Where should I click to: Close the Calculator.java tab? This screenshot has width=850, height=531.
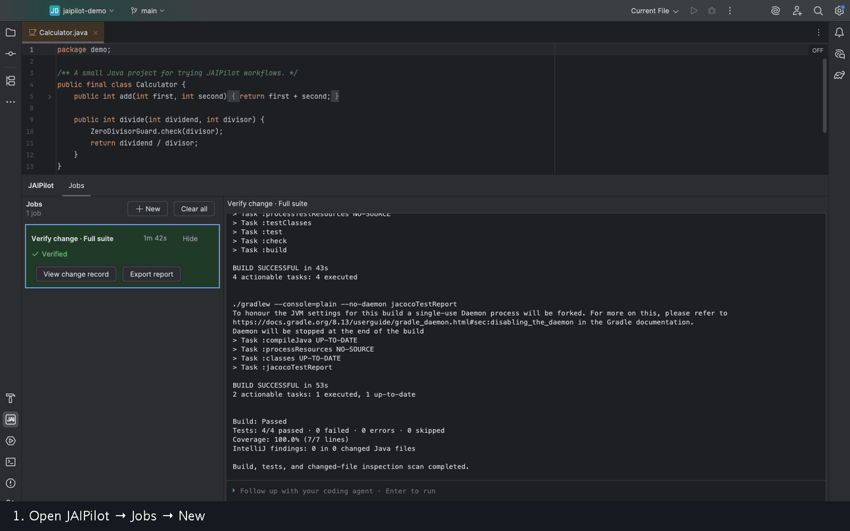95,33
